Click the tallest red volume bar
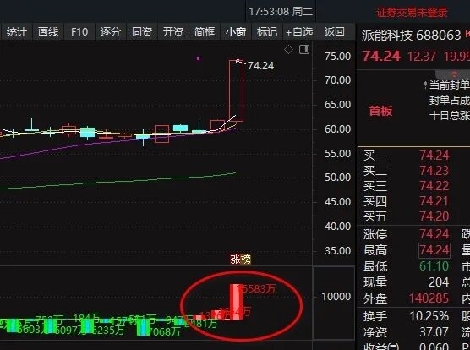 click(237, 302)
